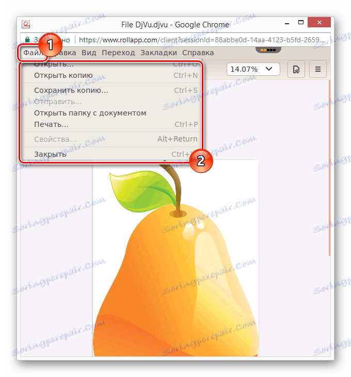
Task: Close the Chrome window
Action: [320, 22]
